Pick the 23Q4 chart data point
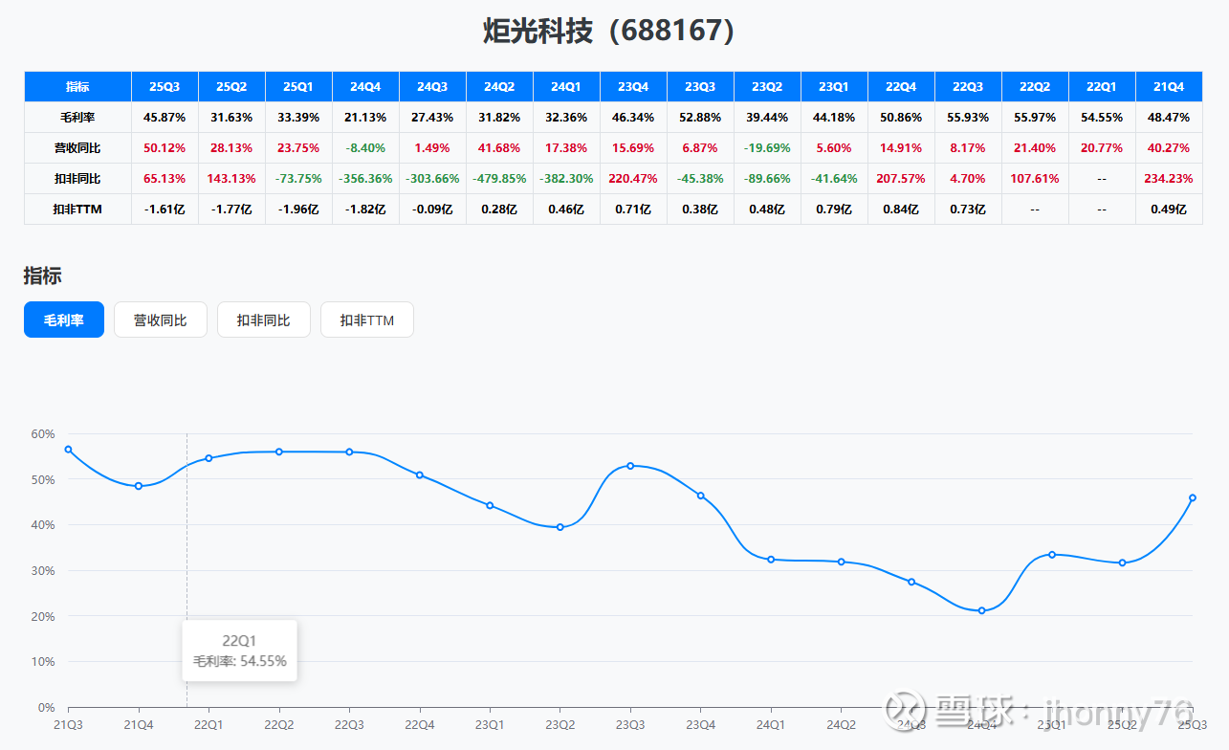The image size is (1229, 750). click(x=701, y=496)
